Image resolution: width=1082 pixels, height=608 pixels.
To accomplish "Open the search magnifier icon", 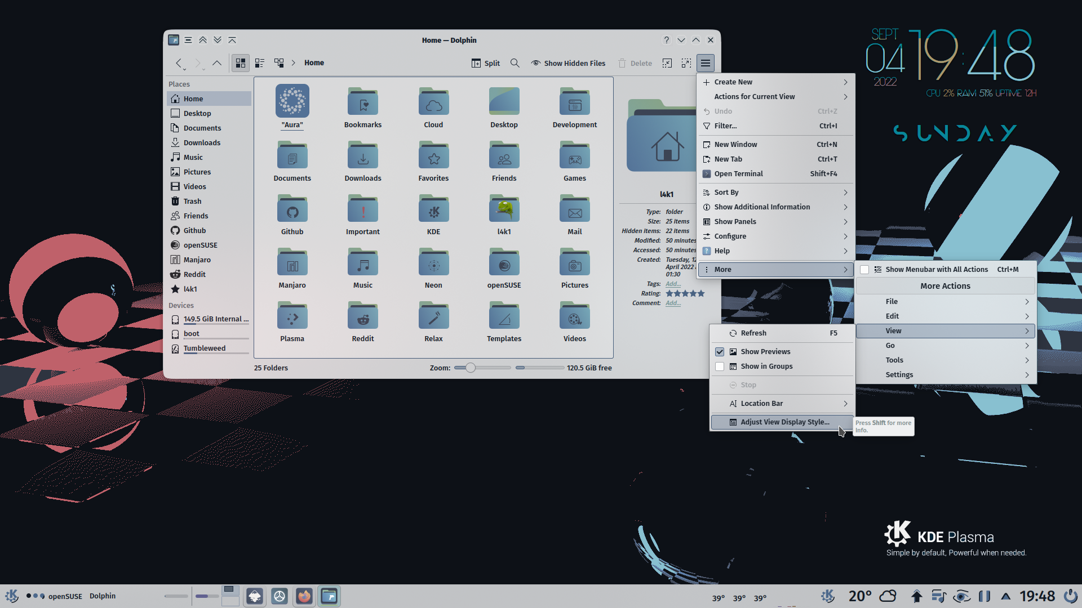I will coord(515,63).
